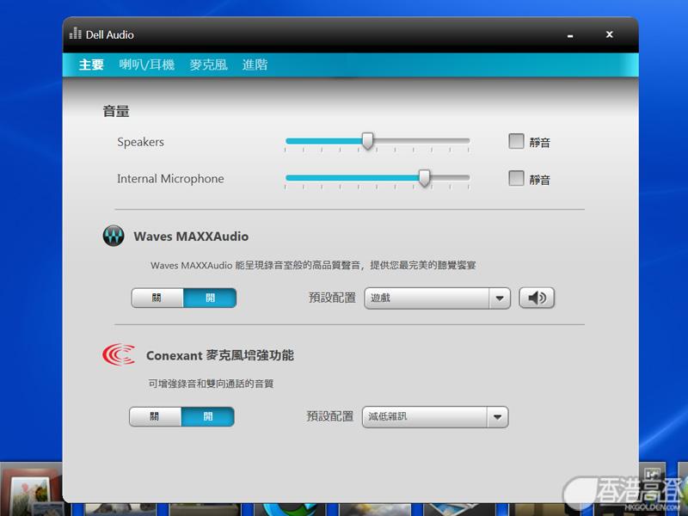The width and height of the screenshot is (688, 516).
Task: Click the Waves MAXXAudio logo icon
Action: click(114, 236)
